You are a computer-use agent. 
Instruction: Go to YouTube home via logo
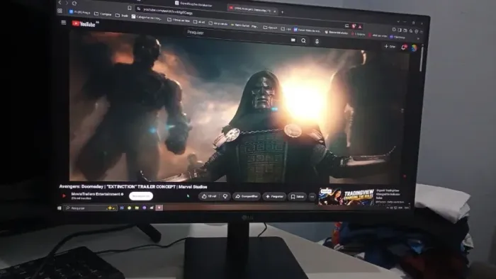click(x=84, y=23)
